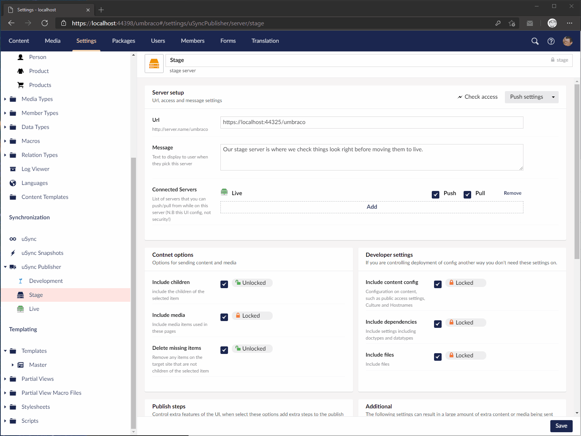
Task: Open the Members section tab
Action: click(x=192, y=41)
